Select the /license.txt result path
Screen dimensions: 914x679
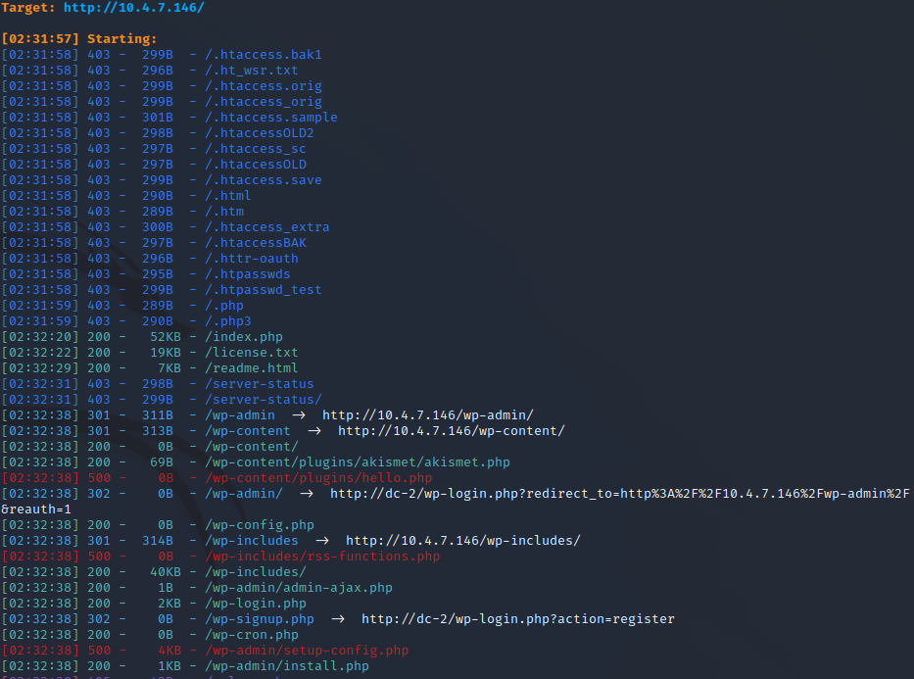click(251, 353)
